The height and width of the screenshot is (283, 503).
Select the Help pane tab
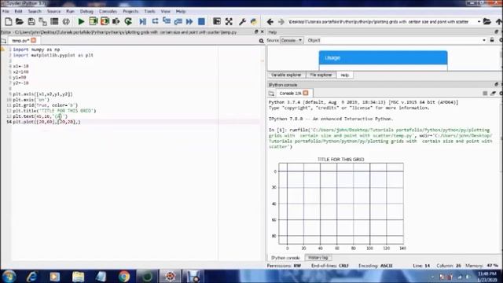coord(345,75)
